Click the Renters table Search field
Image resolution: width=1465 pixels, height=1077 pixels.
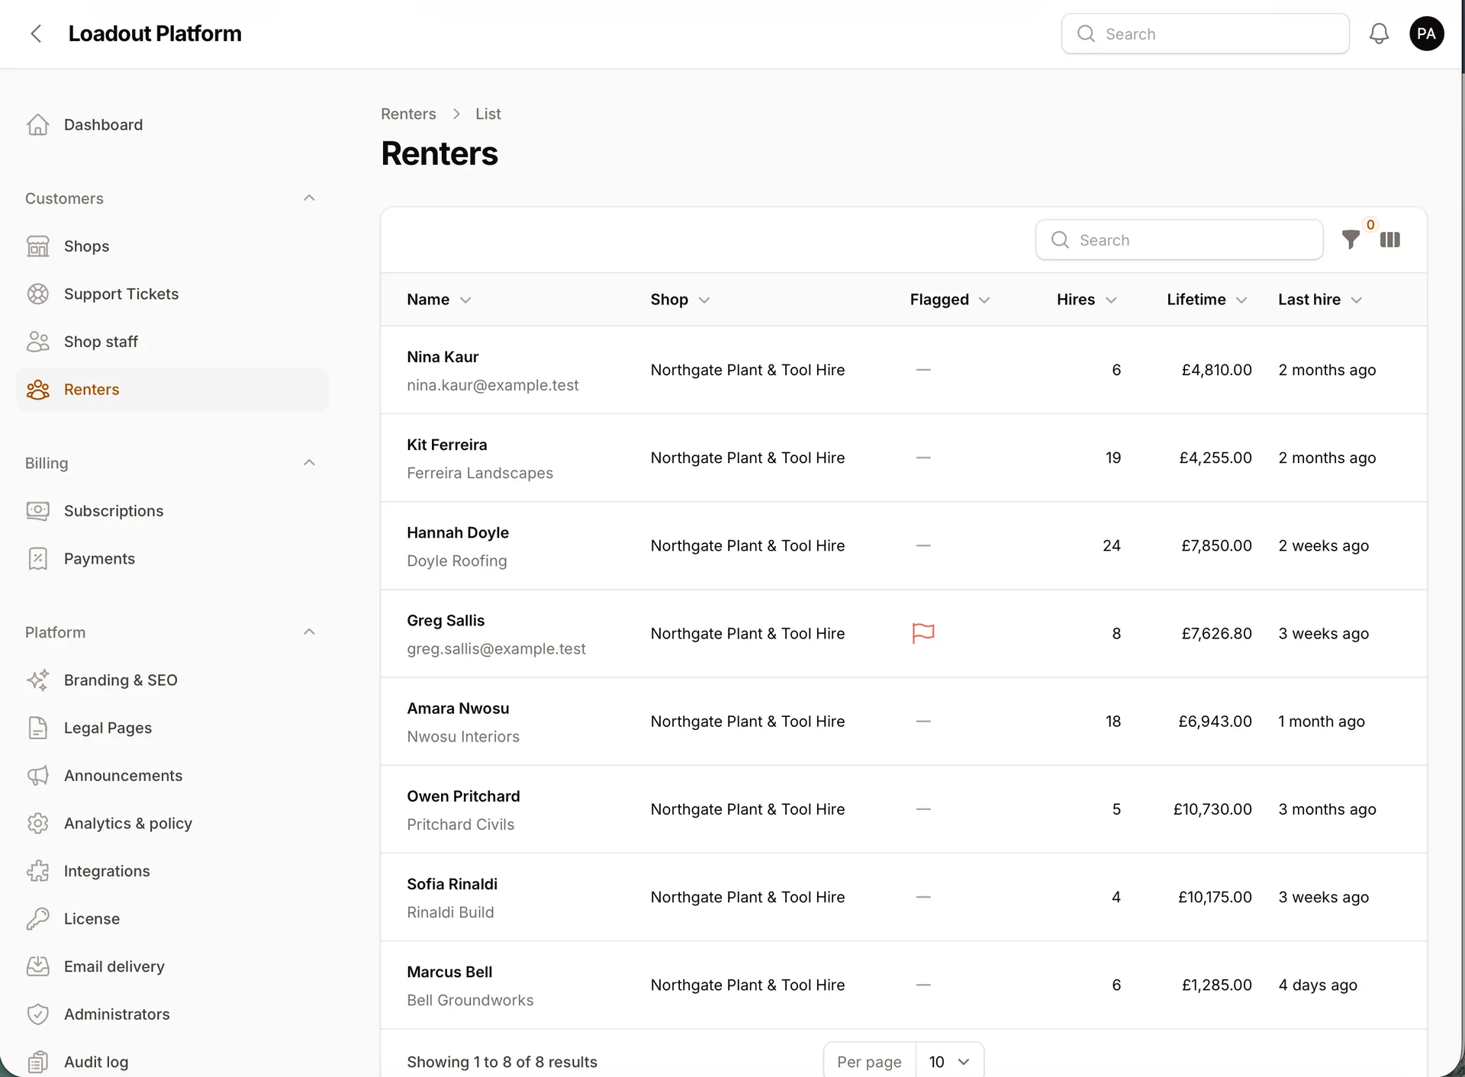[1179, 240]
